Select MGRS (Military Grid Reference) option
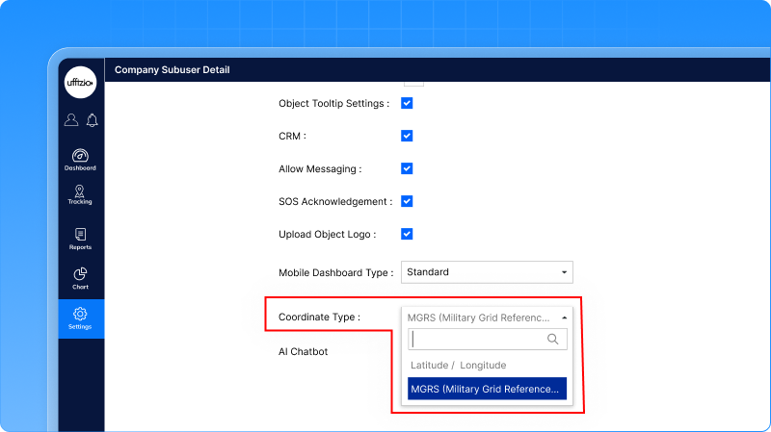Screen dimensions: 771x432 [484, 389]
